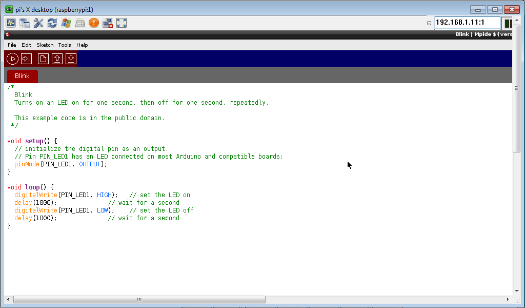
Task: Click the '// initialize the digital pin' comment
Action: pyautogui.click(x=91, y=149)
